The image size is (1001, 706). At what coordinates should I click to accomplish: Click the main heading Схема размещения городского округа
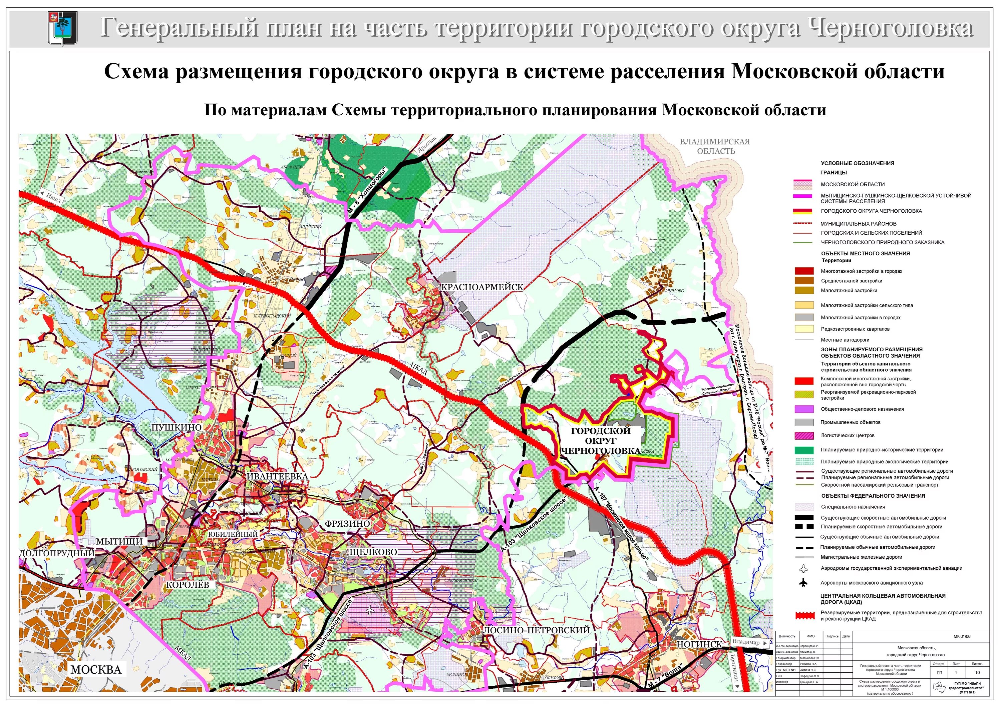(x=525, y=71)
